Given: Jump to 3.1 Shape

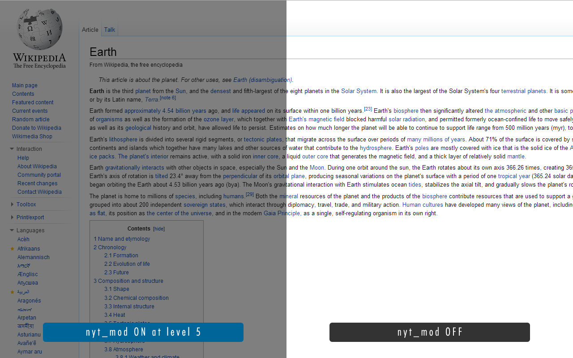Looking at the screenshot, I should (117, 289).
